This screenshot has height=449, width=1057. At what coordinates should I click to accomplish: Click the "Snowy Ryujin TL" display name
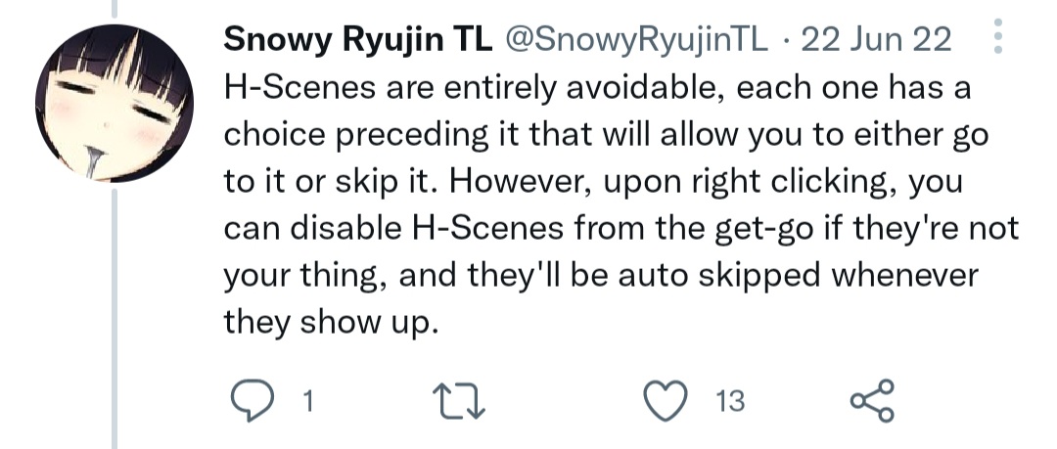tap(358, 39)
